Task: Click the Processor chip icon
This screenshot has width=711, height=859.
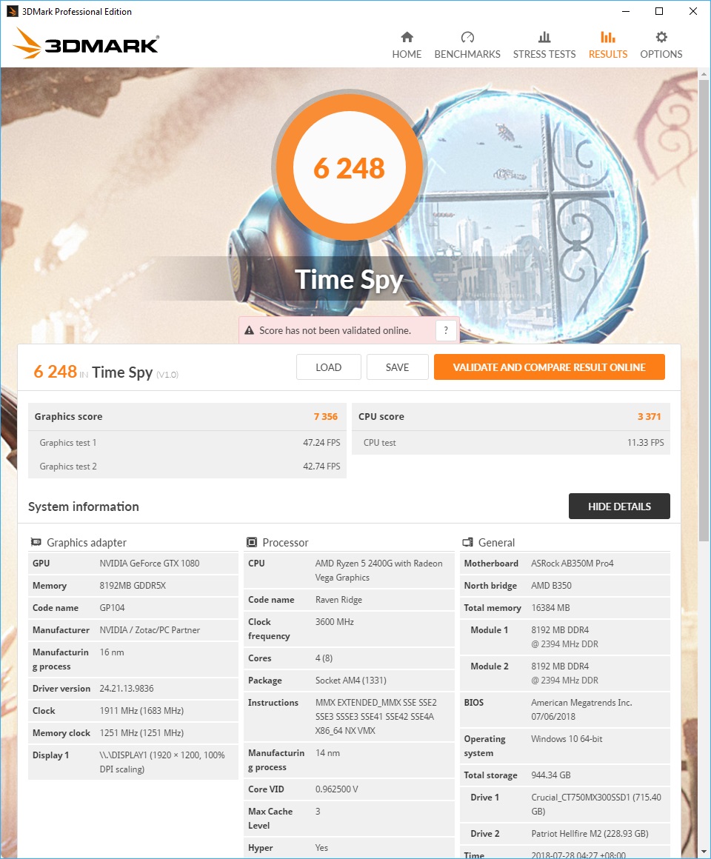Action: click(251, 542)
